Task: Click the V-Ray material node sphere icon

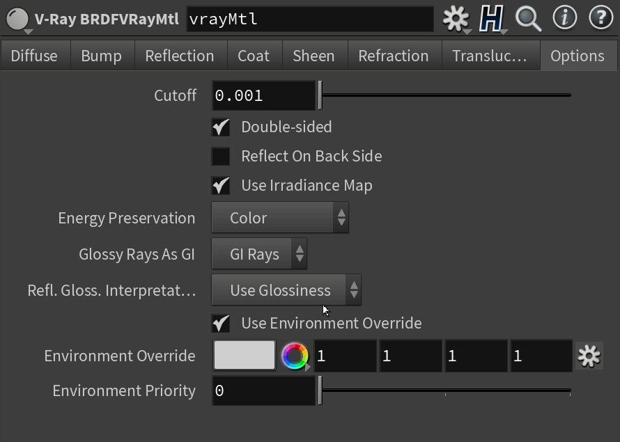Action: (17, 19)
